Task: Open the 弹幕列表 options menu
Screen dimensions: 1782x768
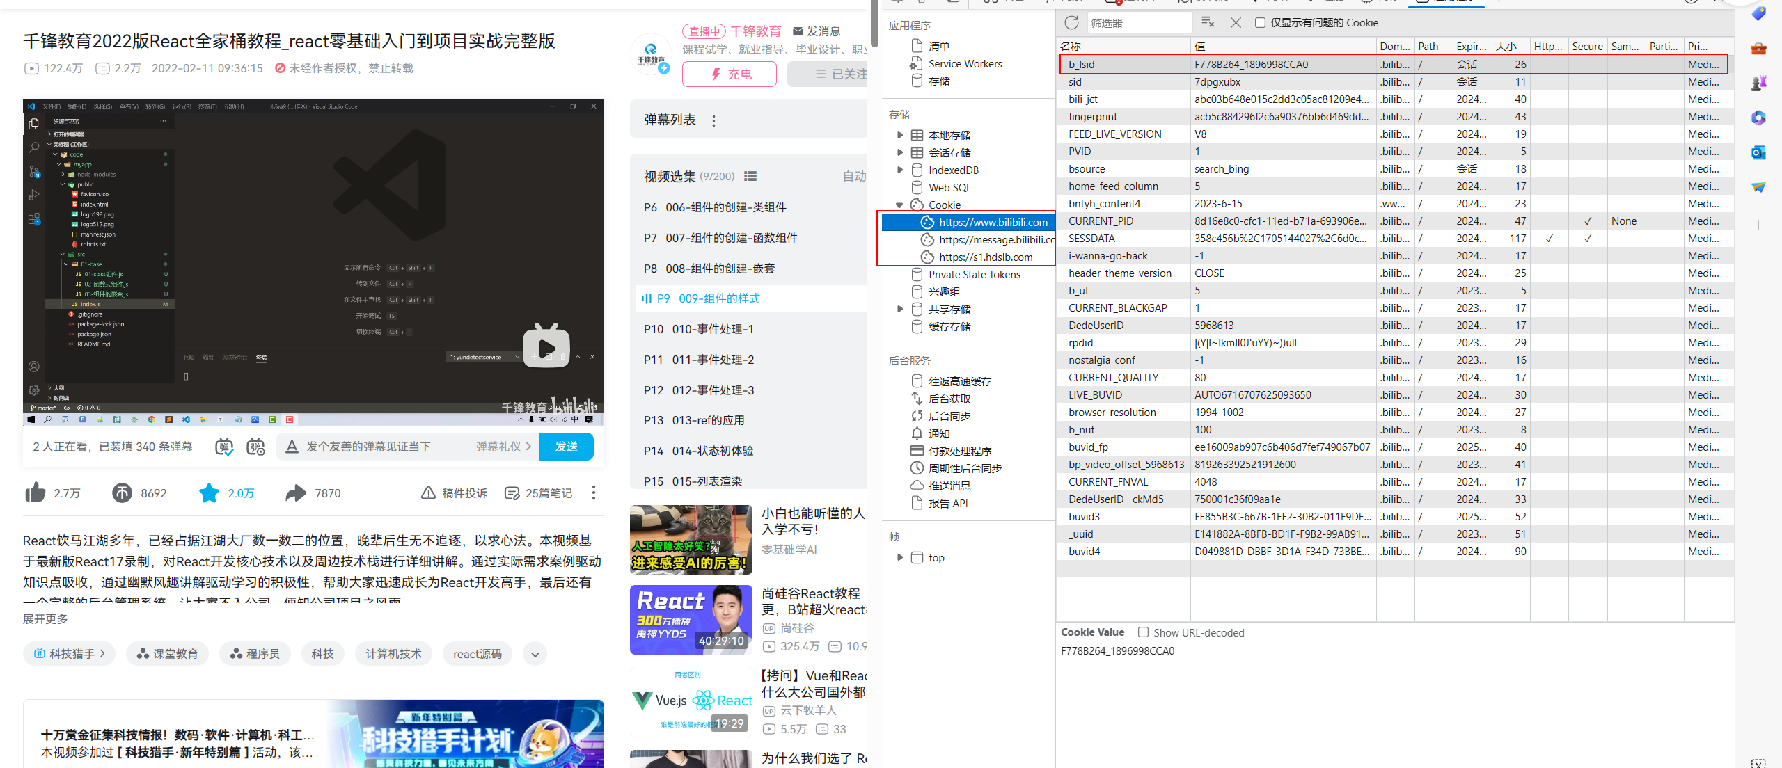Action: click(714, 120)
